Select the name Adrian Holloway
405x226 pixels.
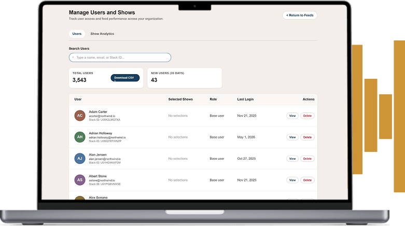coord(101,133)
